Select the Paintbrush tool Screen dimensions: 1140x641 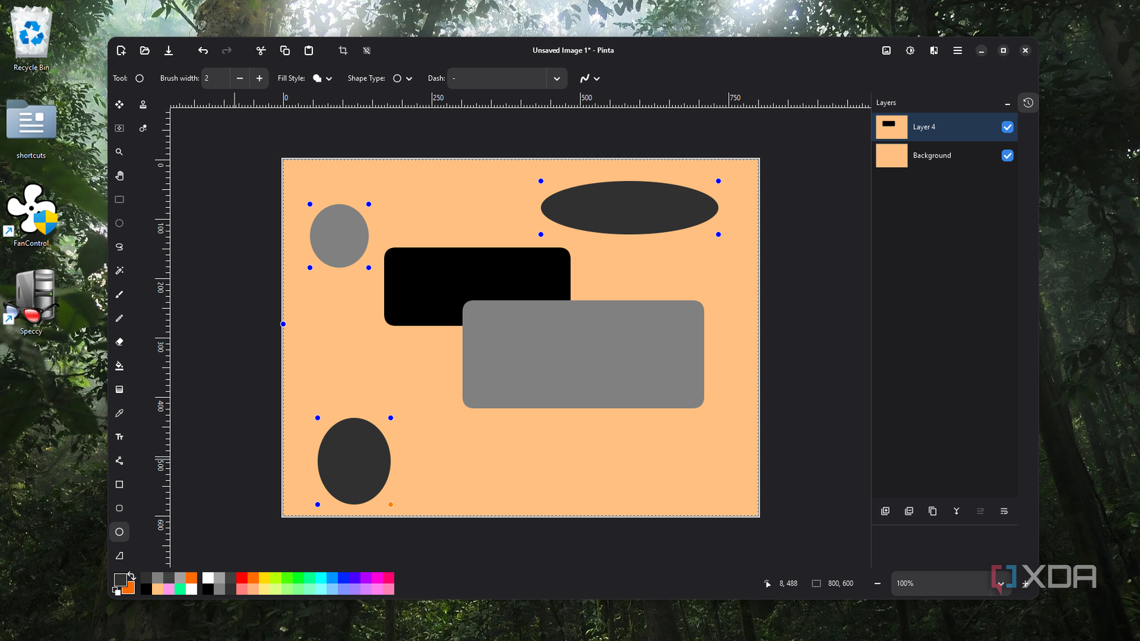(x=120, y=295)
